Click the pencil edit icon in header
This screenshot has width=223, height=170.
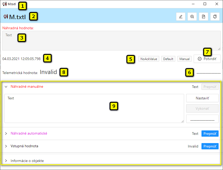tap(180, 17)
